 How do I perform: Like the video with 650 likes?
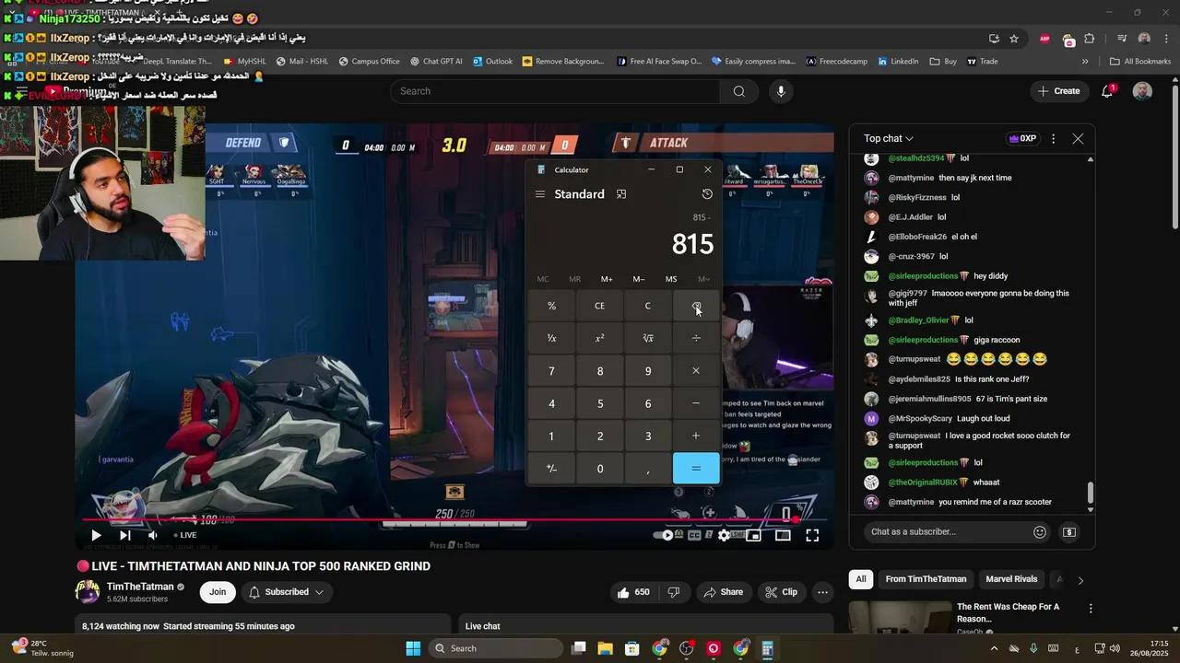pyautogui.click(x=633, y=592)
